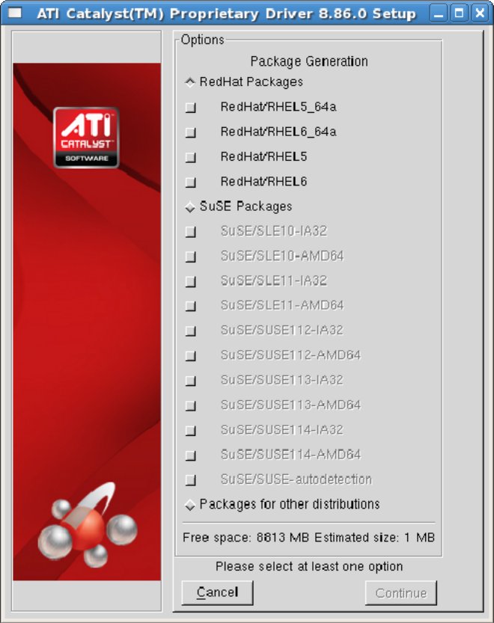Check the SuSE/SUSE113-IA32 checkbox
This screenshot has height=623, width=494.
pos(191,381)
